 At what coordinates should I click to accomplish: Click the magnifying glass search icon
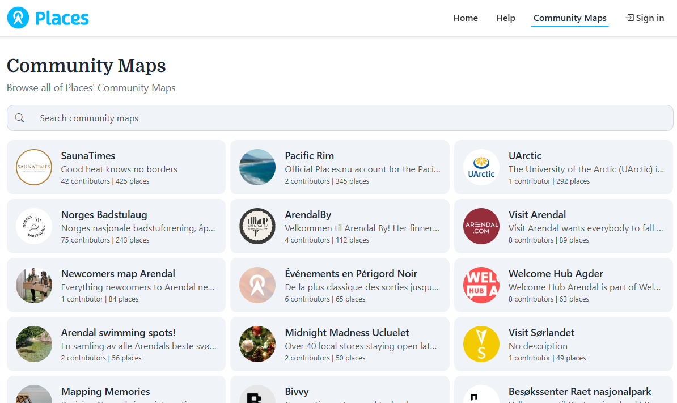coord(19,118)
